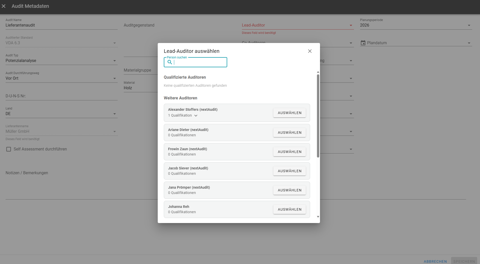Close the Lead-Auditor auswählen dialog
Screen dimensions: 480x264
(310, 51)
